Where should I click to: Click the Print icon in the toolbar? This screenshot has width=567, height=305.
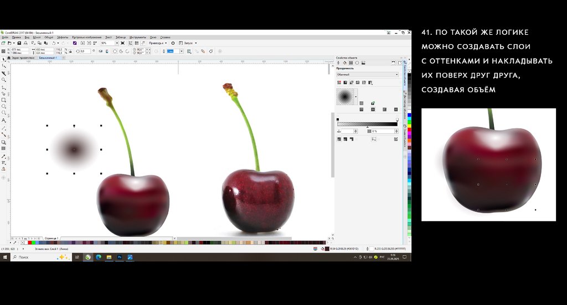click(25, 43)
